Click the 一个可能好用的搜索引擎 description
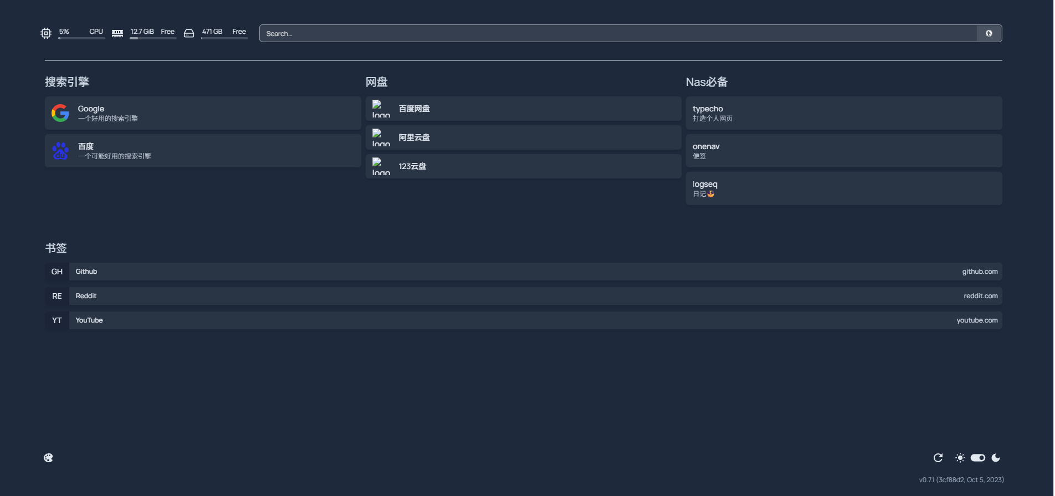1055x496 pixels. [x=115, y=156]
